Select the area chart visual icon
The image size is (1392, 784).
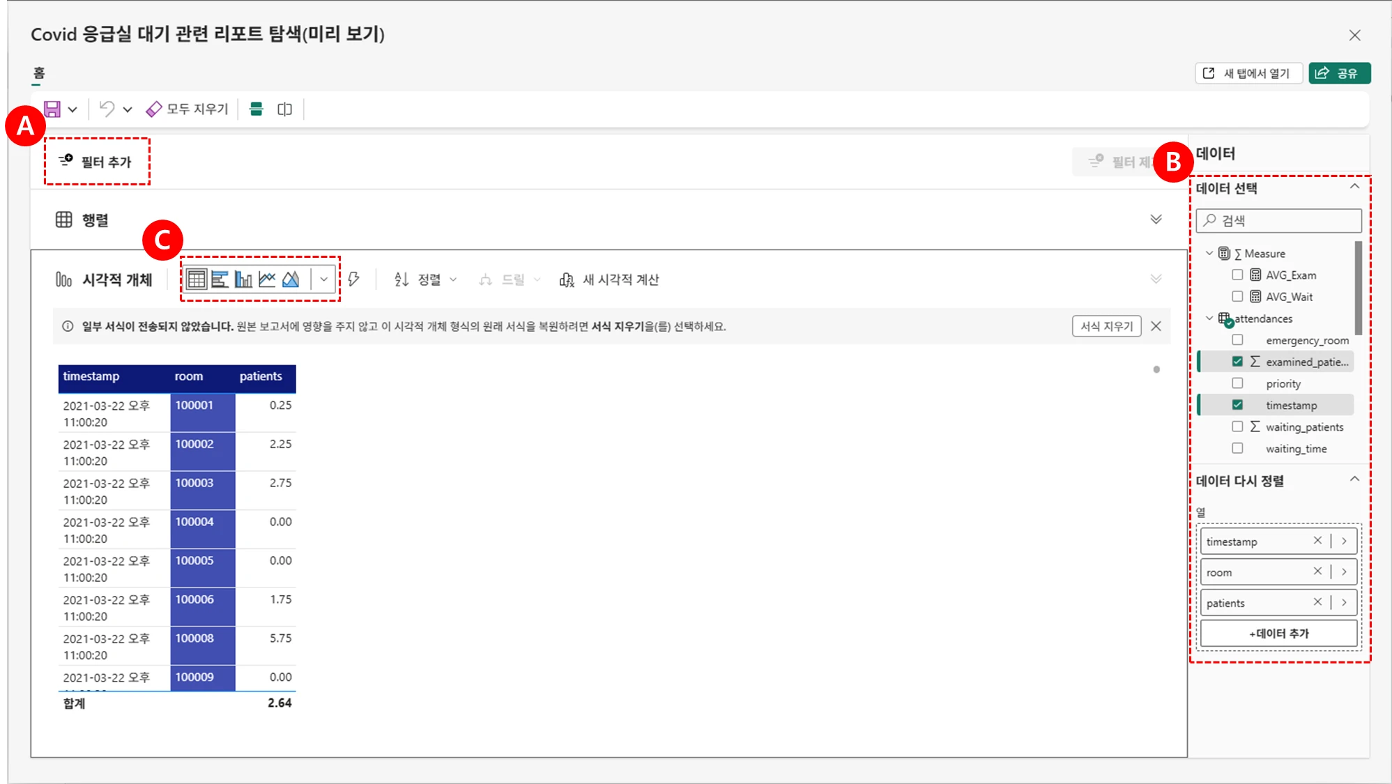291,279
